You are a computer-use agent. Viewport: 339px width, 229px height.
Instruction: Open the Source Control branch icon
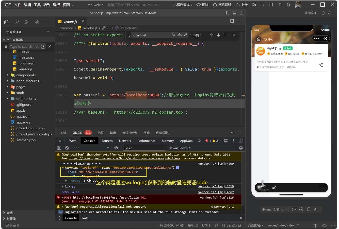[27, 22]
